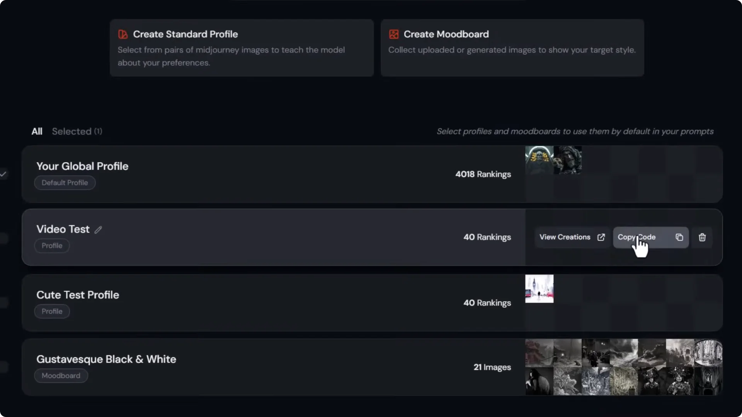Click the trash icon to delete Video Test
The width and height of the screenshot is (742, 417).
702,237
